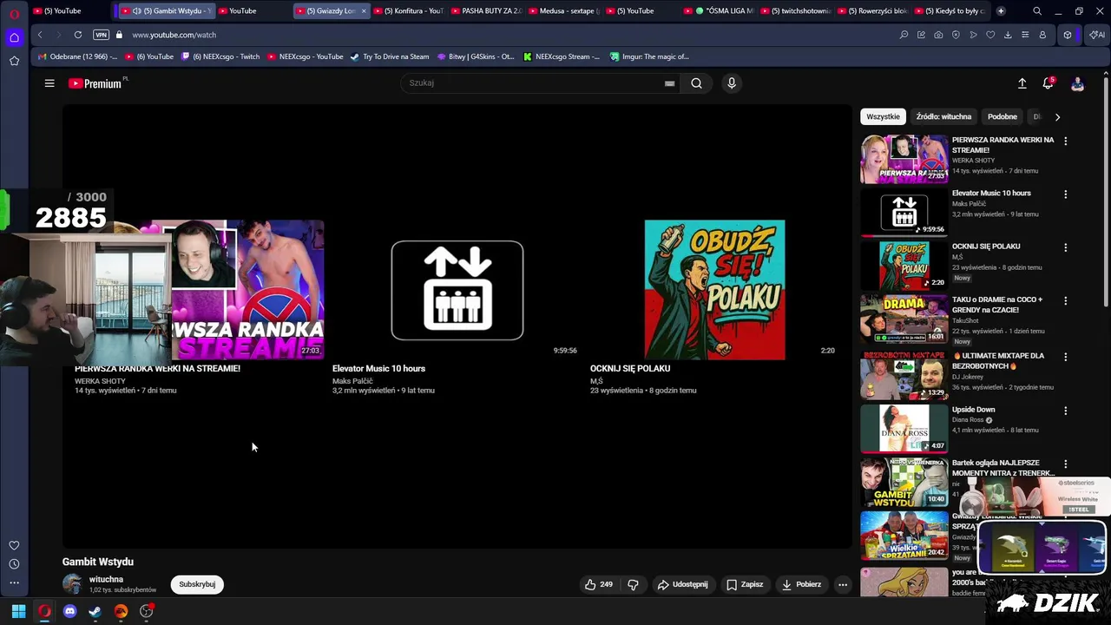Reload the page with the refresh icon
Viewport: 1111px width, 625px height.
click(78, 35)
